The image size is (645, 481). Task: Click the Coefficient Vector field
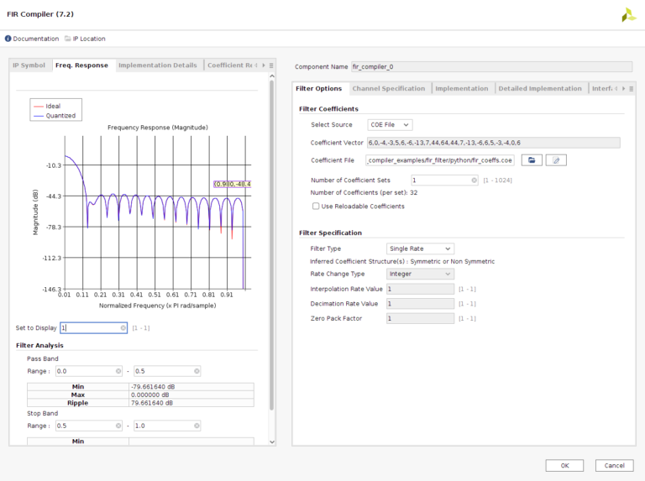(x=494, y=143)
